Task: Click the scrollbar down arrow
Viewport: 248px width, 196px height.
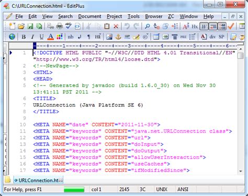Action: (241, 171)
